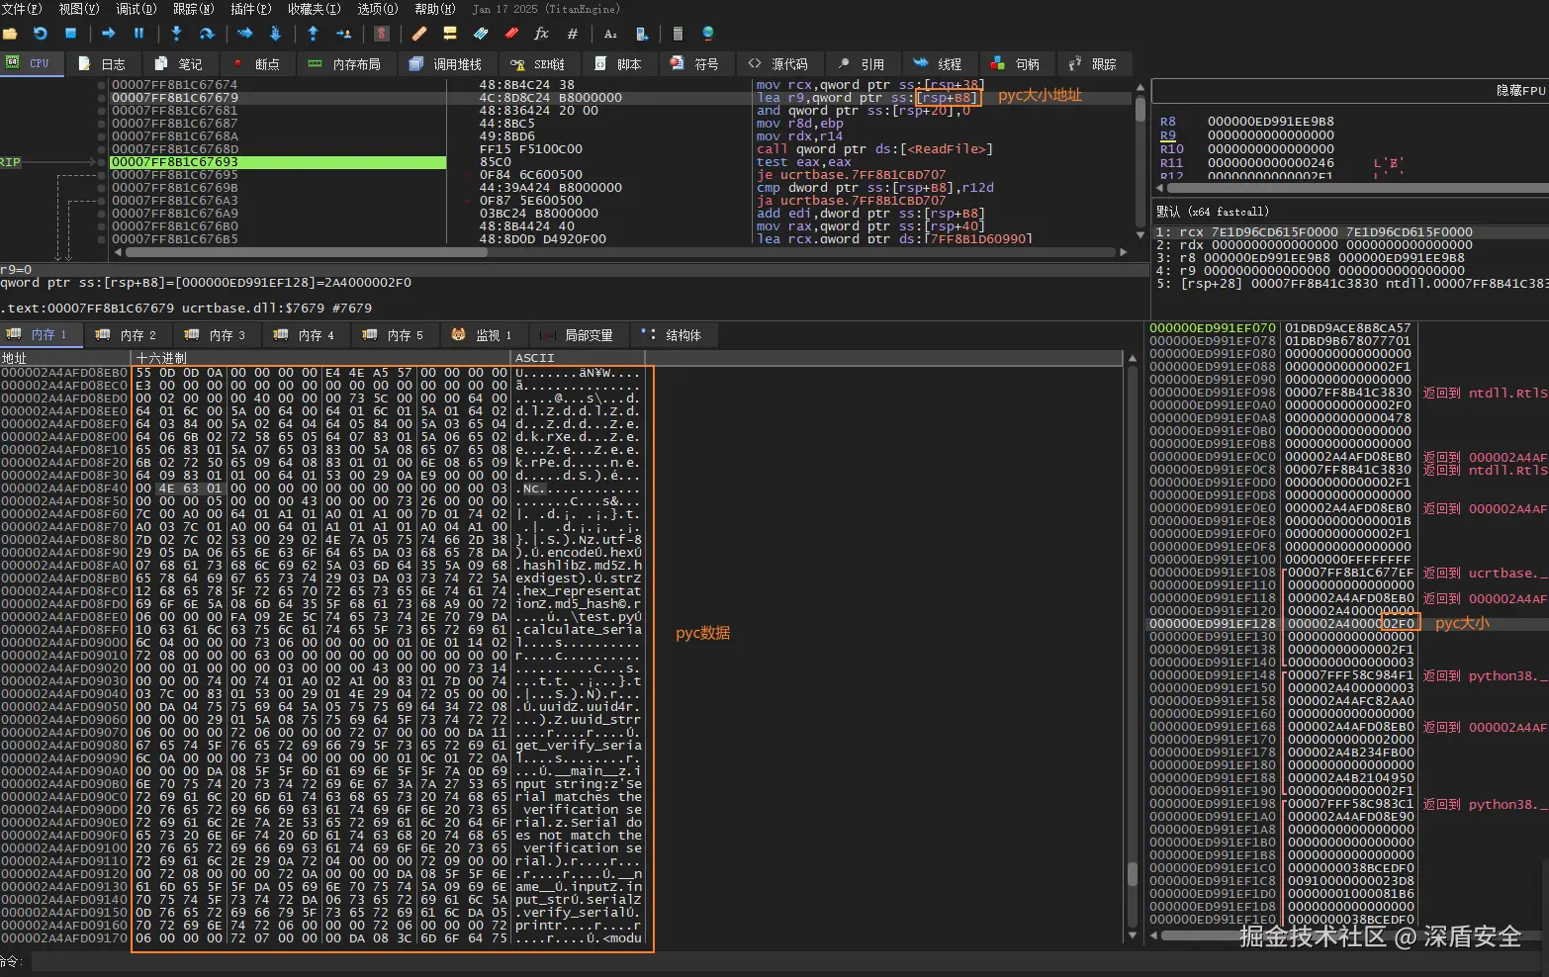Click the Restart debugging icon
The image size is (1549, 977).
coord(41,34)
